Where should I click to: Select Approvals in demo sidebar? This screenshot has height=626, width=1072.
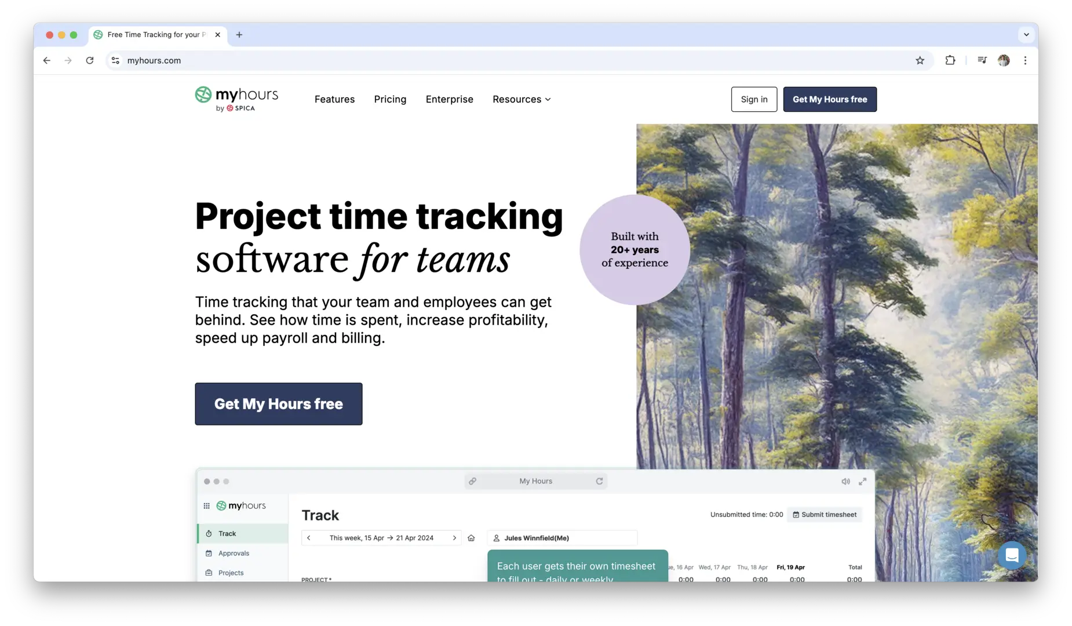[x=243, y=554]
